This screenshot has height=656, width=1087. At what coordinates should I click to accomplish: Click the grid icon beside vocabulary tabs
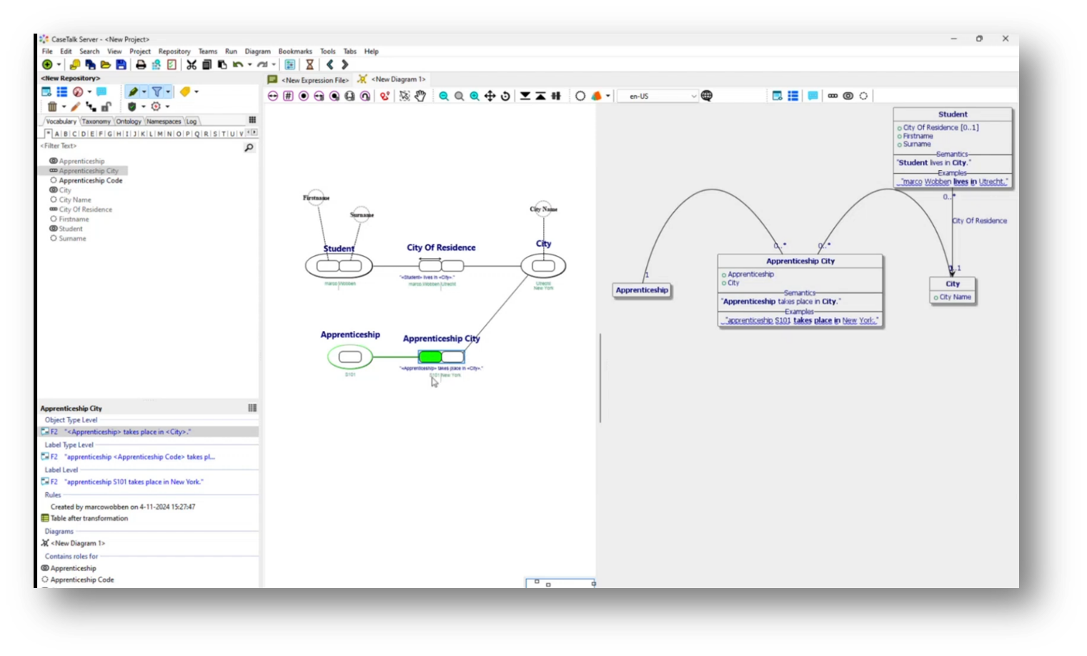[252, 120]
